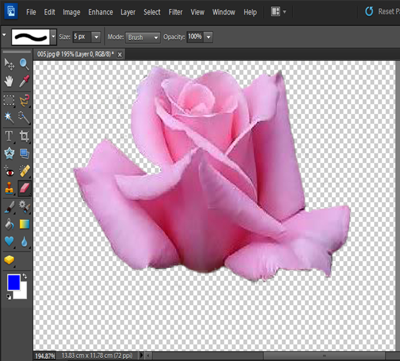
Task: Open the View menu
Action: click(x=197, y=12)
